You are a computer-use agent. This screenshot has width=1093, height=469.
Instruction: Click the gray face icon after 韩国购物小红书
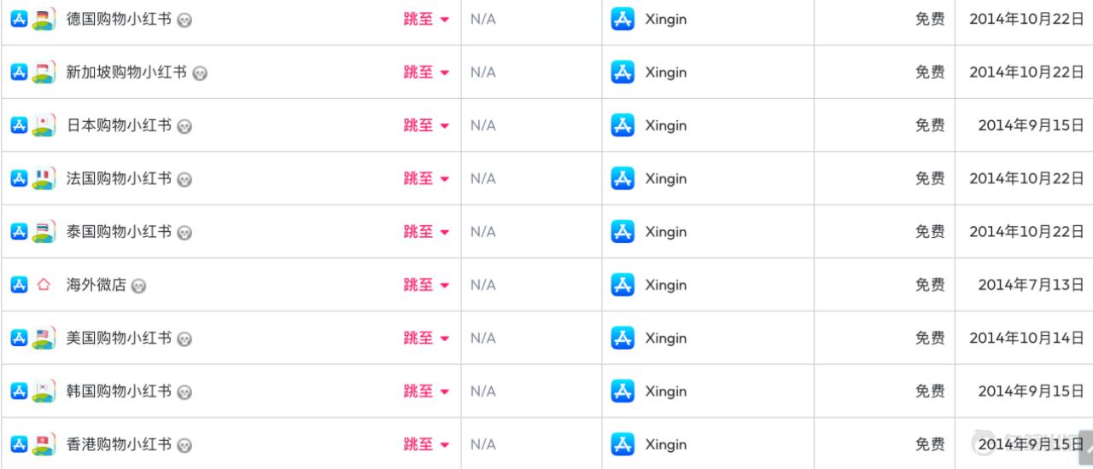coord(184,392)
